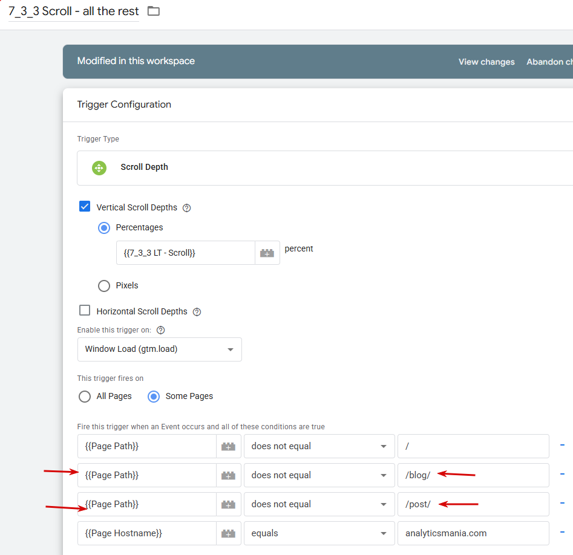Image resolution: width=573 pixels, height=555 pixels.
Task: Click the trigger name title field
Action: (x=73, y=11)
